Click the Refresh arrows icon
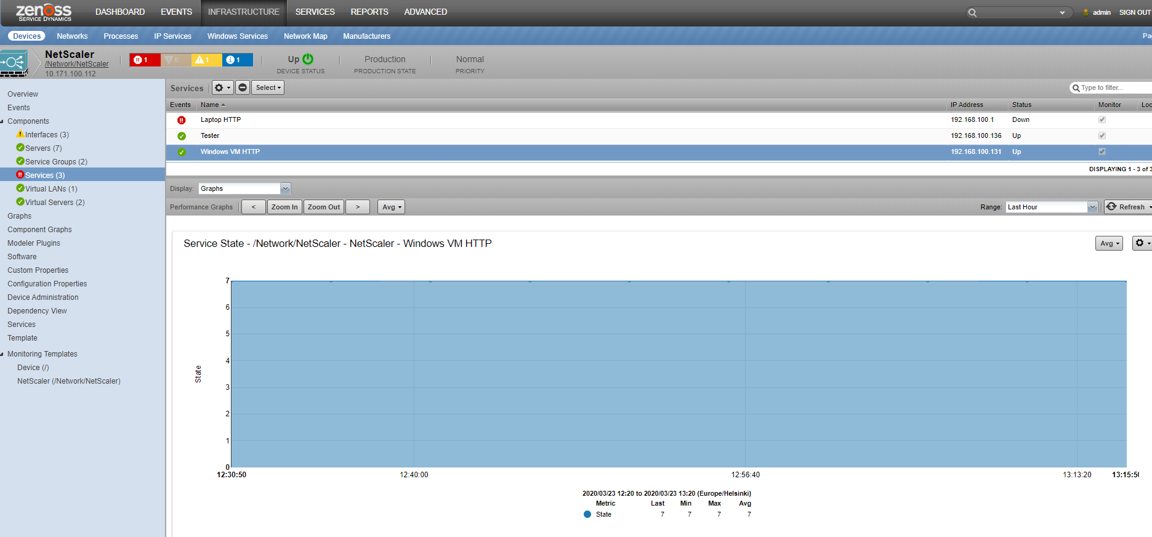Screen dimensions: 1152x537 coord(1111,207)
